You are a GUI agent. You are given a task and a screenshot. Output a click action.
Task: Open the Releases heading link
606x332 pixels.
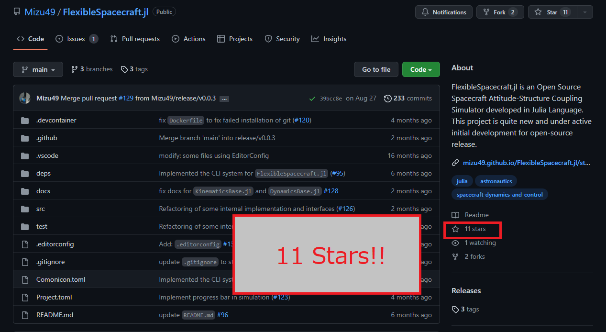click(466, 290)
